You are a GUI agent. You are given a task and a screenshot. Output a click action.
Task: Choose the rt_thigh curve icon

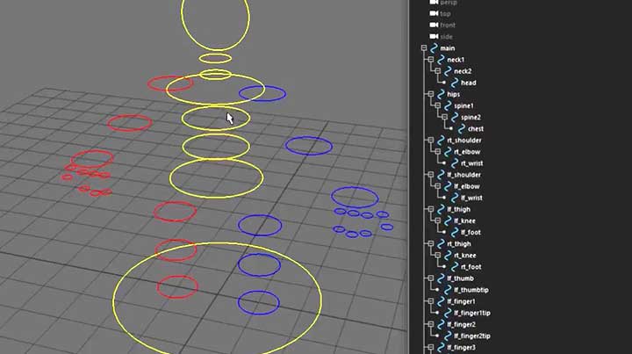tap(441, 244)
